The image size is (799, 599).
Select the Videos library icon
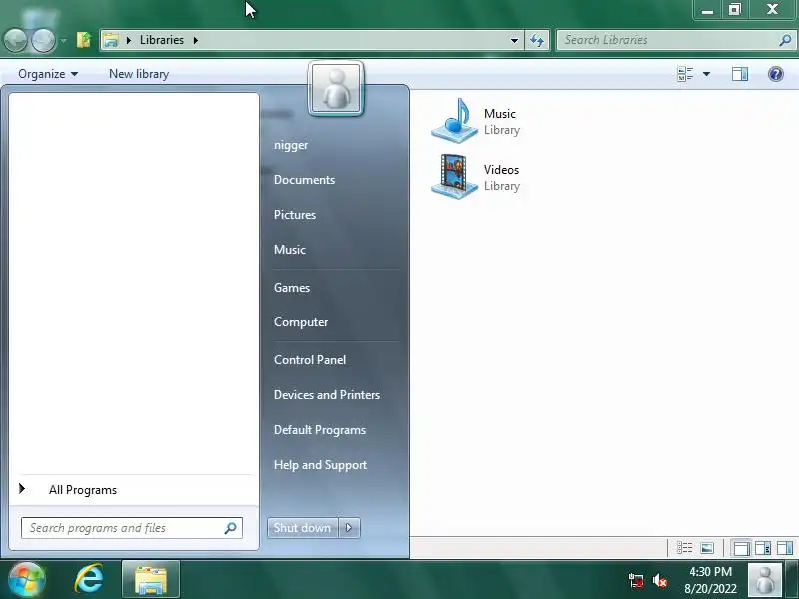click(455, 177)
